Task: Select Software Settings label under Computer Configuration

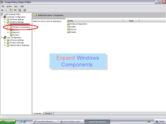Action: coord(17,20)
